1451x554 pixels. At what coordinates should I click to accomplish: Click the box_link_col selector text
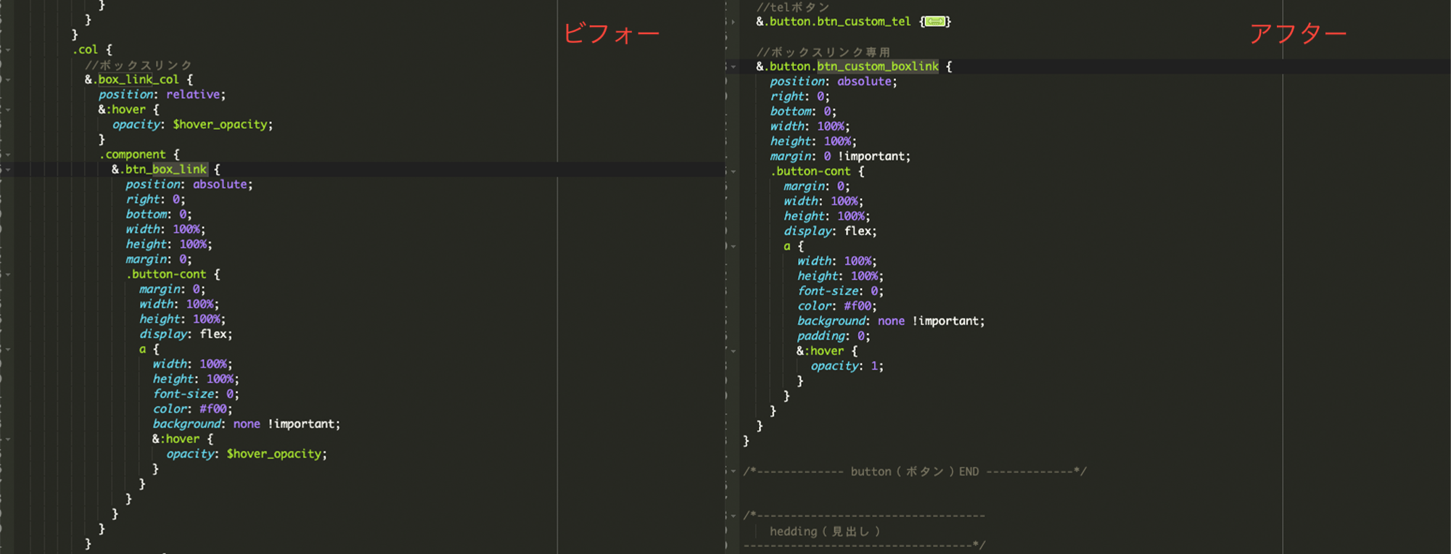tap(138, 80)
